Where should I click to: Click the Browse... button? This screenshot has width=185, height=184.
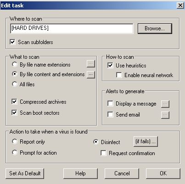[155, 28]
